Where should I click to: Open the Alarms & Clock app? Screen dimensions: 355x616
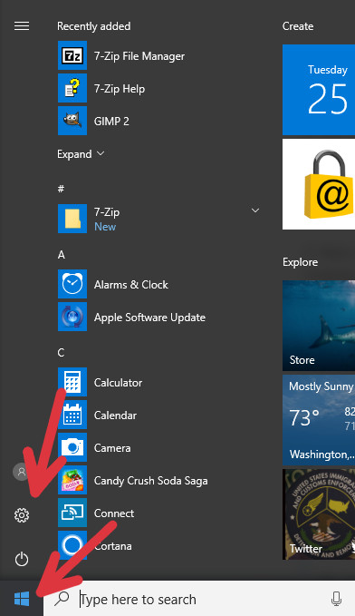[x=72, y=285]
